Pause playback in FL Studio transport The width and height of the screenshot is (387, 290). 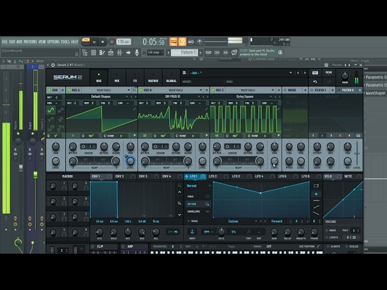click(x=94, y=42)
